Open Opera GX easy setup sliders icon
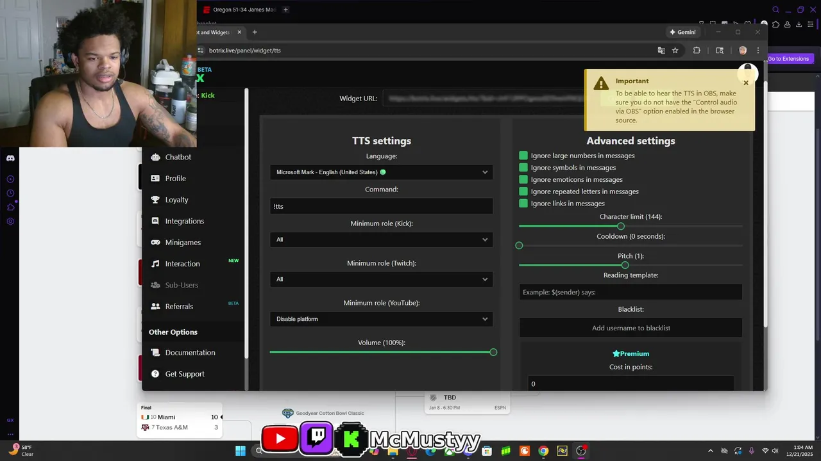Viewport: 821px width, 461px height. click(811, 24)
